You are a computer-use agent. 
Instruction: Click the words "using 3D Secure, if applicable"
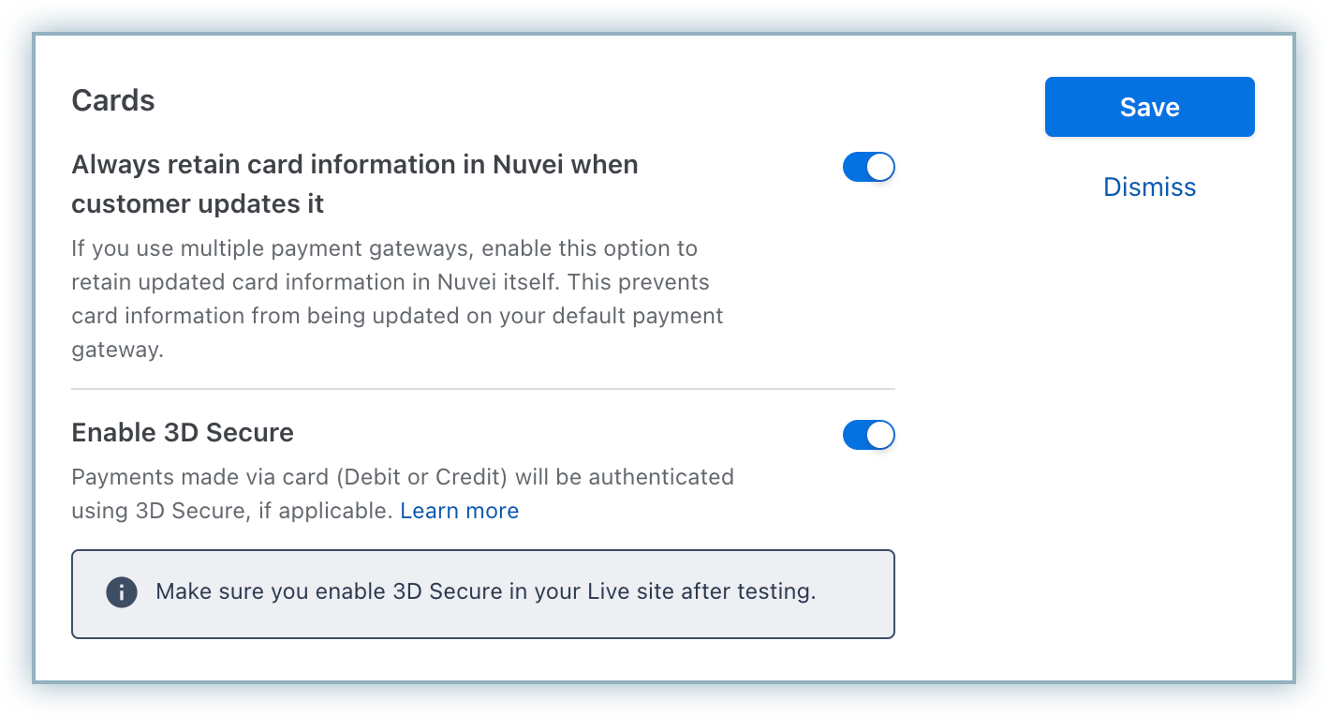(230, 512)
